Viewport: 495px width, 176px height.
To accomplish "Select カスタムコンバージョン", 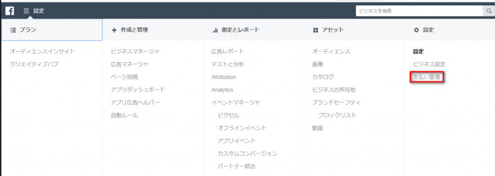I will [247, 154].
